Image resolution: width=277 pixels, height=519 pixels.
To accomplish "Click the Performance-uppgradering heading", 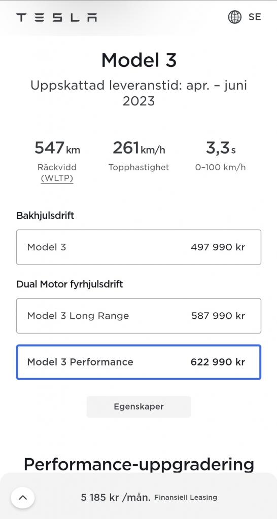I will tap(139, 465).
